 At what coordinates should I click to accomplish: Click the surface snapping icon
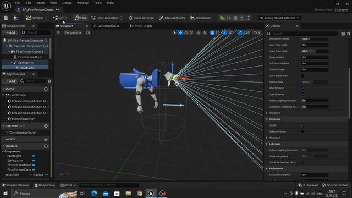205,33
